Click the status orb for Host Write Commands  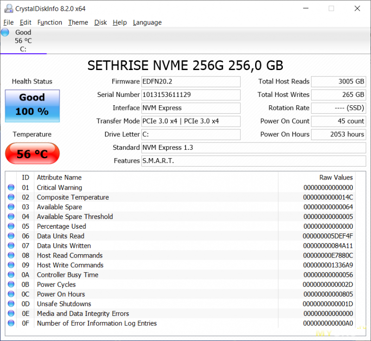[x=11, y=265]
